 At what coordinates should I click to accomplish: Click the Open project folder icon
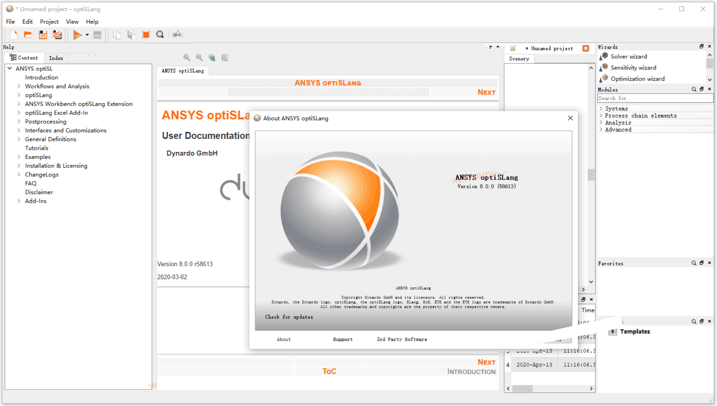[x=28, y=34]
